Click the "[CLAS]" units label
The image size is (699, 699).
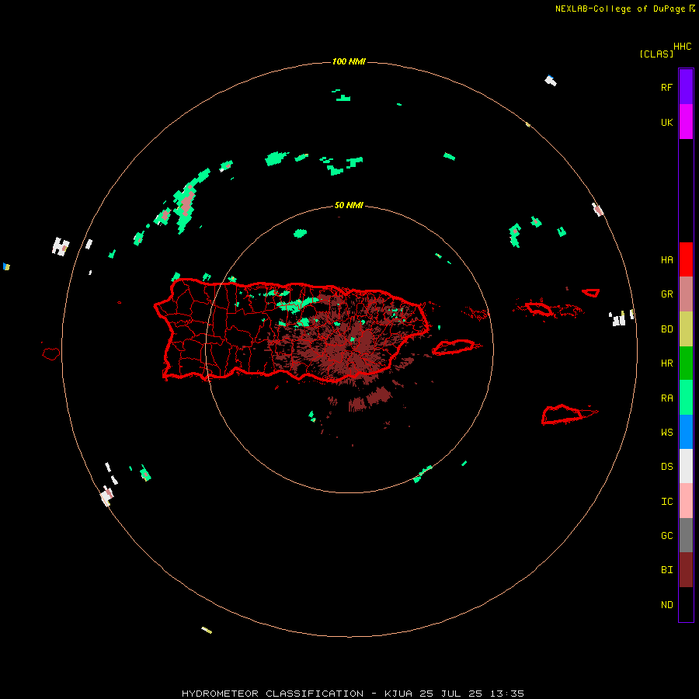[656, 54]
